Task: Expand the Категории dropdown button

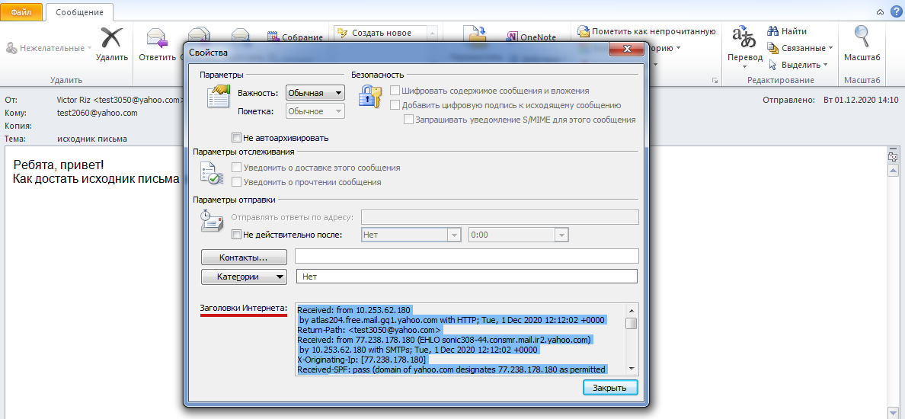Action: tap(244, 277)
